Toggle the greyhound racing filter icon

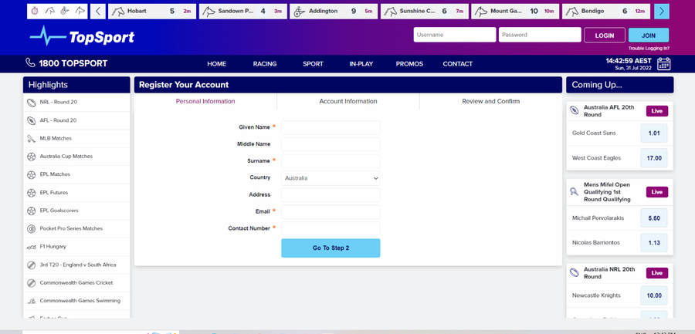tap(80, 11)
